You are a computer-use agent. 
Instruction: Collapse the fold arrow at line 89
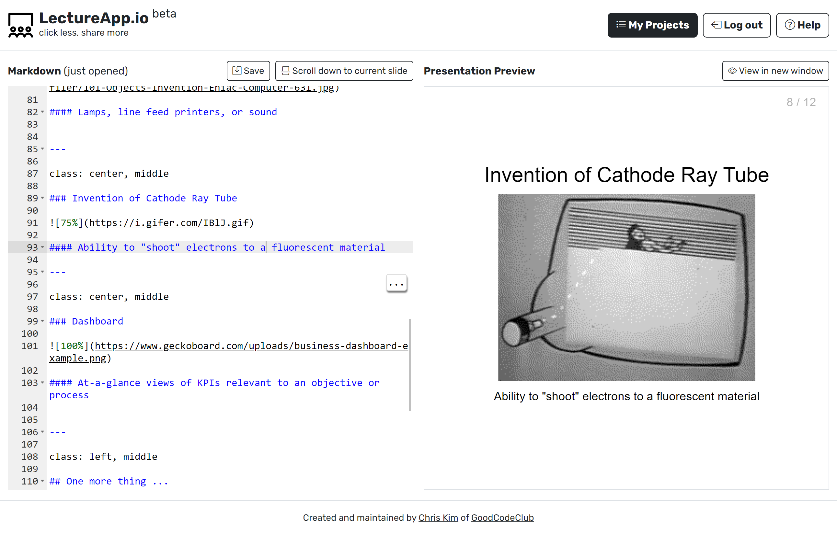click(x=42, y=198)
